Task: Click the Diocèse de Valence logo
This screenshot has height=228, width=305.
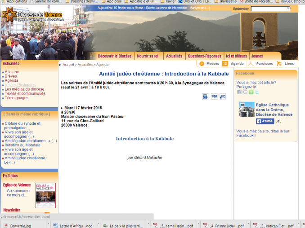Action: pos(32,15)
